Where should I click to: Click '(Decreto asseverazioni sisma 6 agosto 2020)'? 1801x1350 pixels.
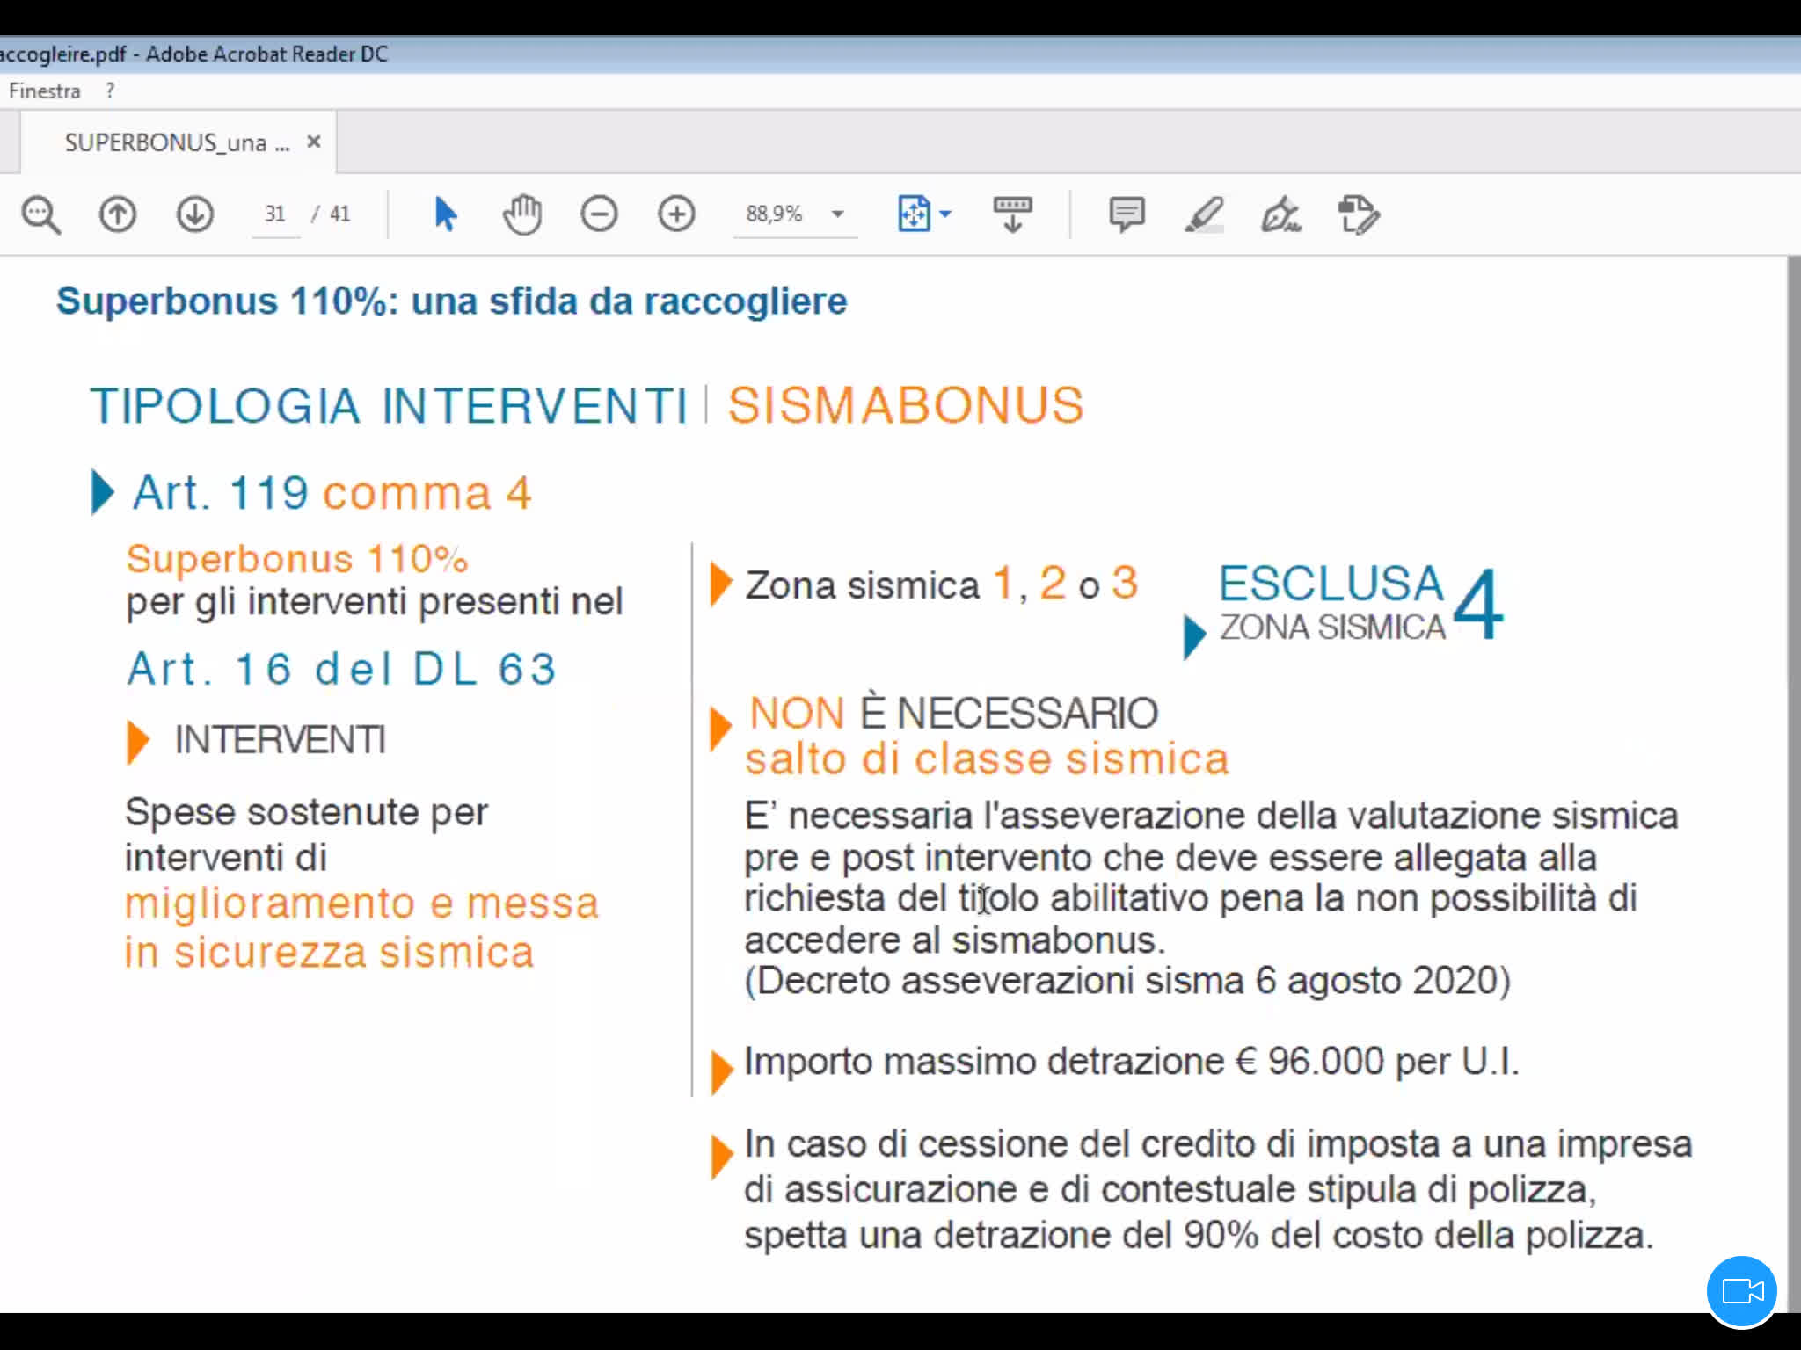1127,980
